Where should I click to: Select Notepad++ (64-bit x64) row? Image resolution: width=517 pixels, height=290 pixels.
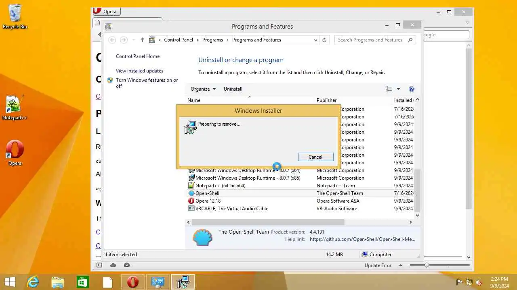pyautogui.click(x=301, y=186)
